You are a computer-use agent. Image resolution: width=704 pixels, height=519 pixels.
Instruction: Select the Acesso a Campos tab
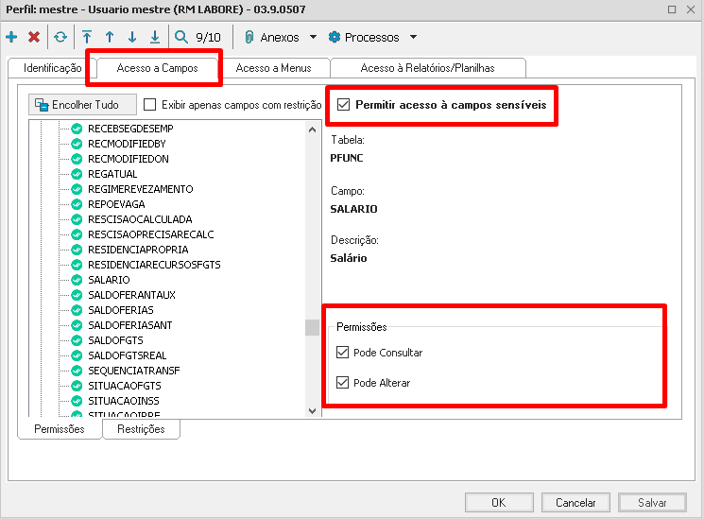pyautogui.click(x=157, y=68)
